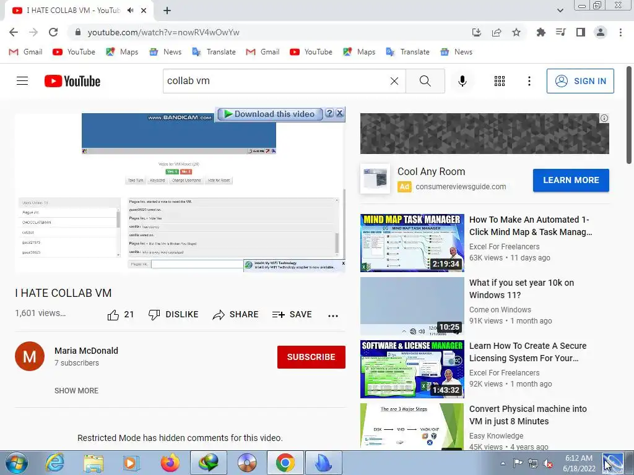This screenshot has height=475, width=634.
Task: Click Download this video button
Action: (270, 114)
